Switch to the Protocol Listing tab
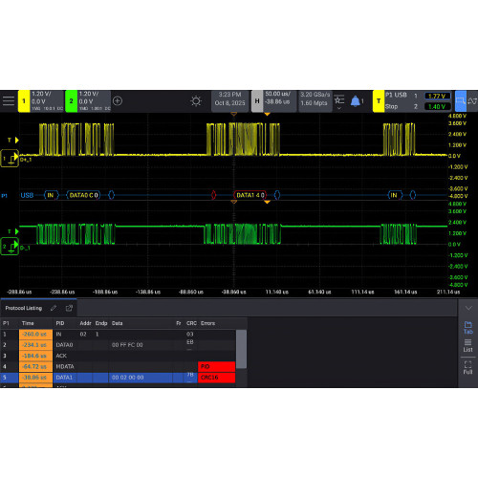This screenshot has width=478, height=478. coord(24,308)
